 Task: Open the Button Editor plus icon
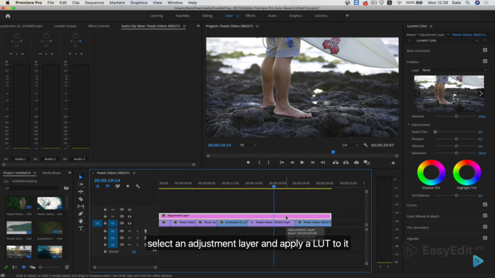(393, 163)
